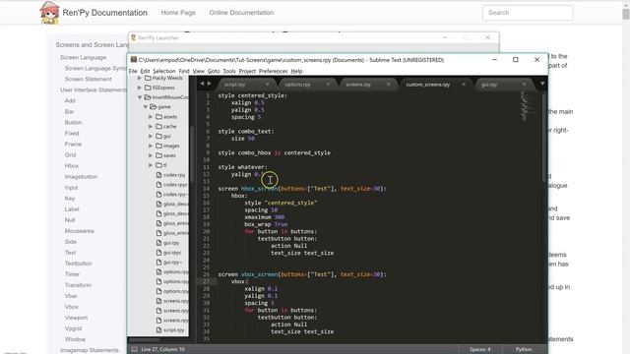
Task: Click the file icon next to gui.rpyc
Action: (158, 253)
